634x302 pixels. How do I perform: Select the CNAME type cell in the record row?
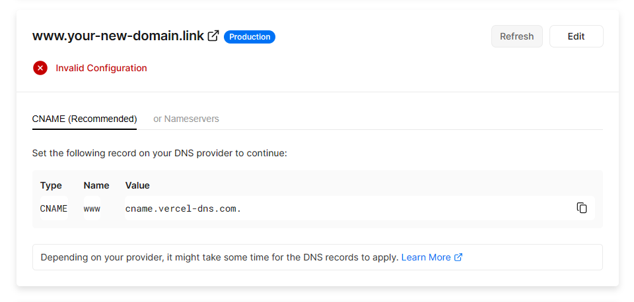pos(53,208)
